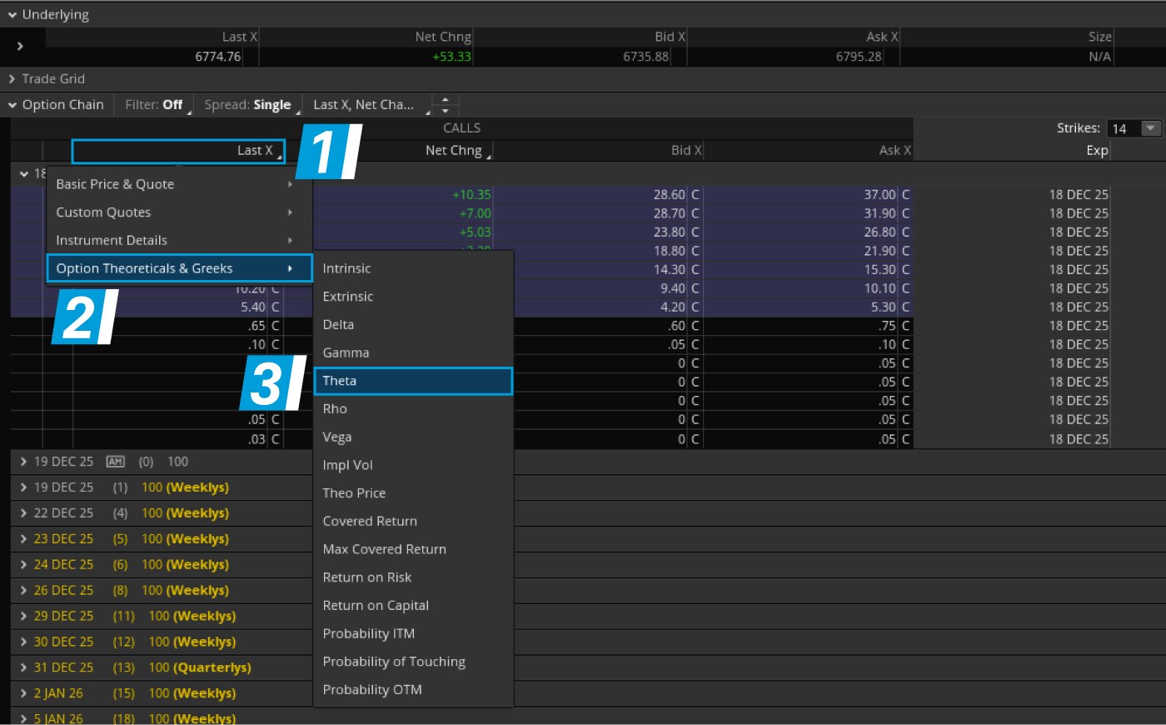Open the Strikes count dropdown showing 14

click(1149, 128)
